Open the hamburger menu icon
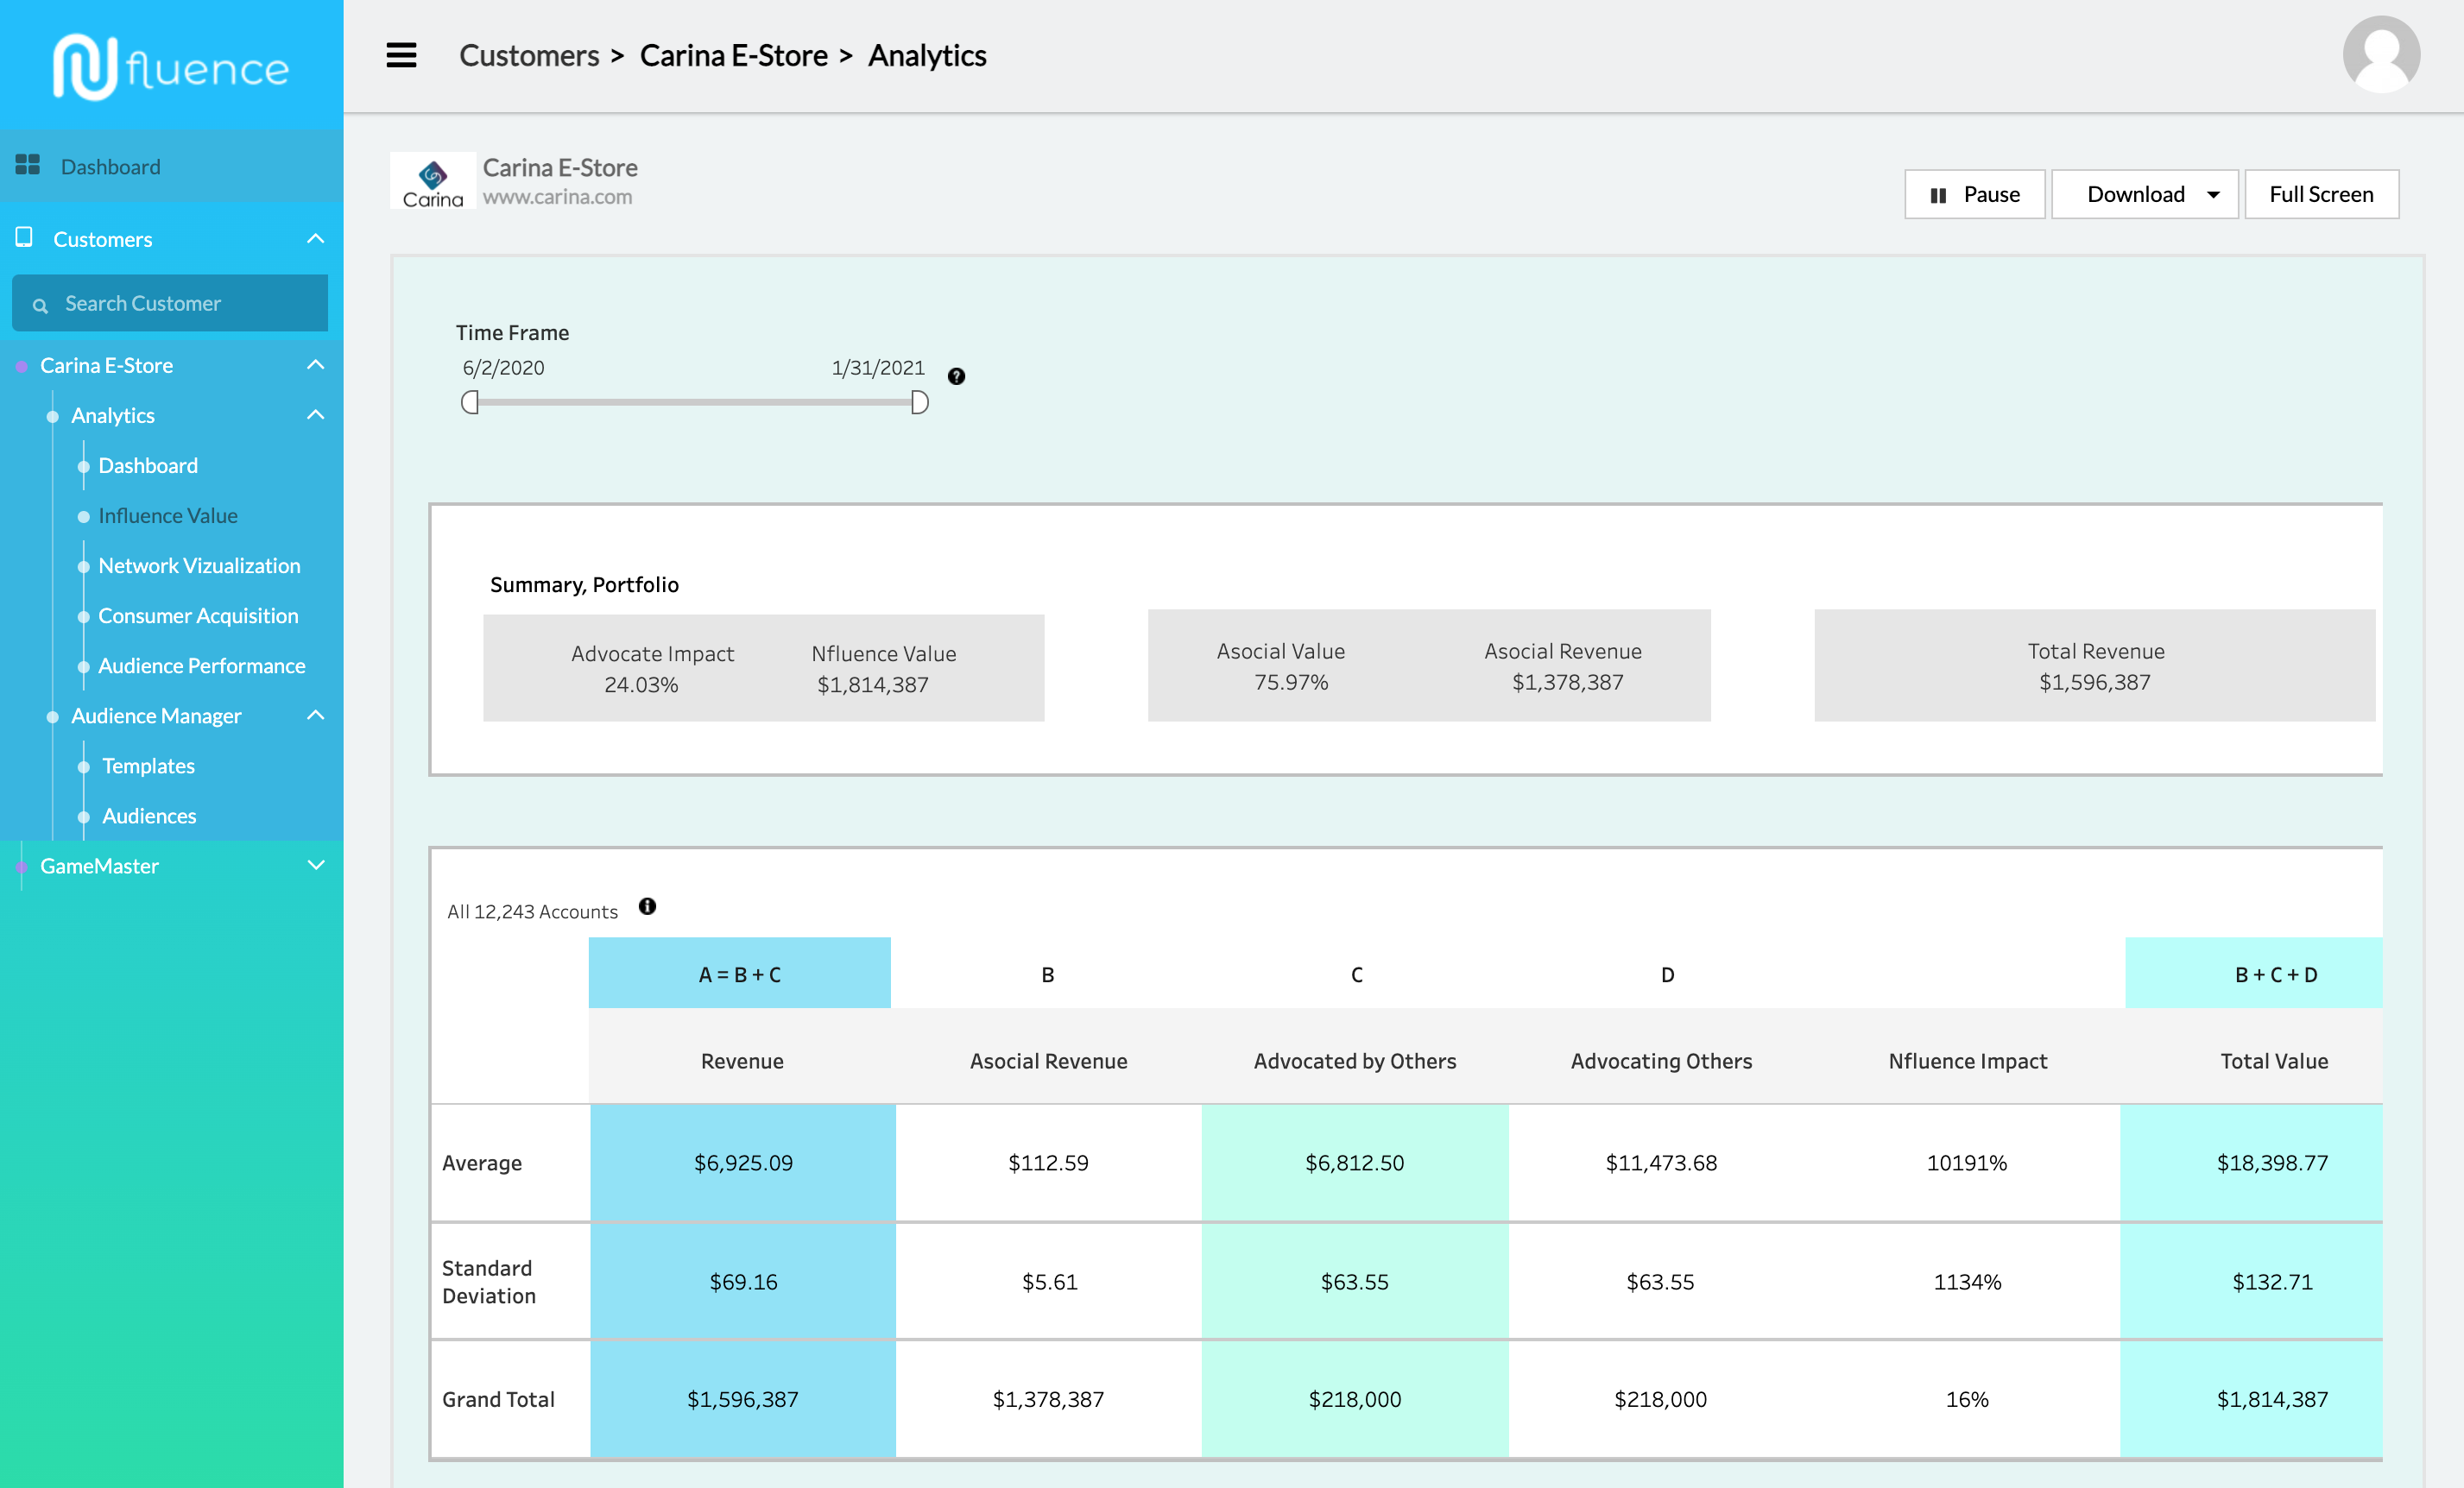This screenshot has width=2464, height=1488. coord(401,55)
